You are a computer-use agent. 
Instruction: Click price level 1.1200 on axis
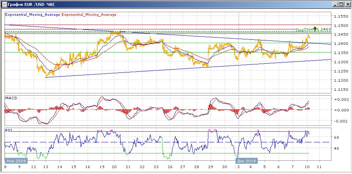click(x=341, y=80)
